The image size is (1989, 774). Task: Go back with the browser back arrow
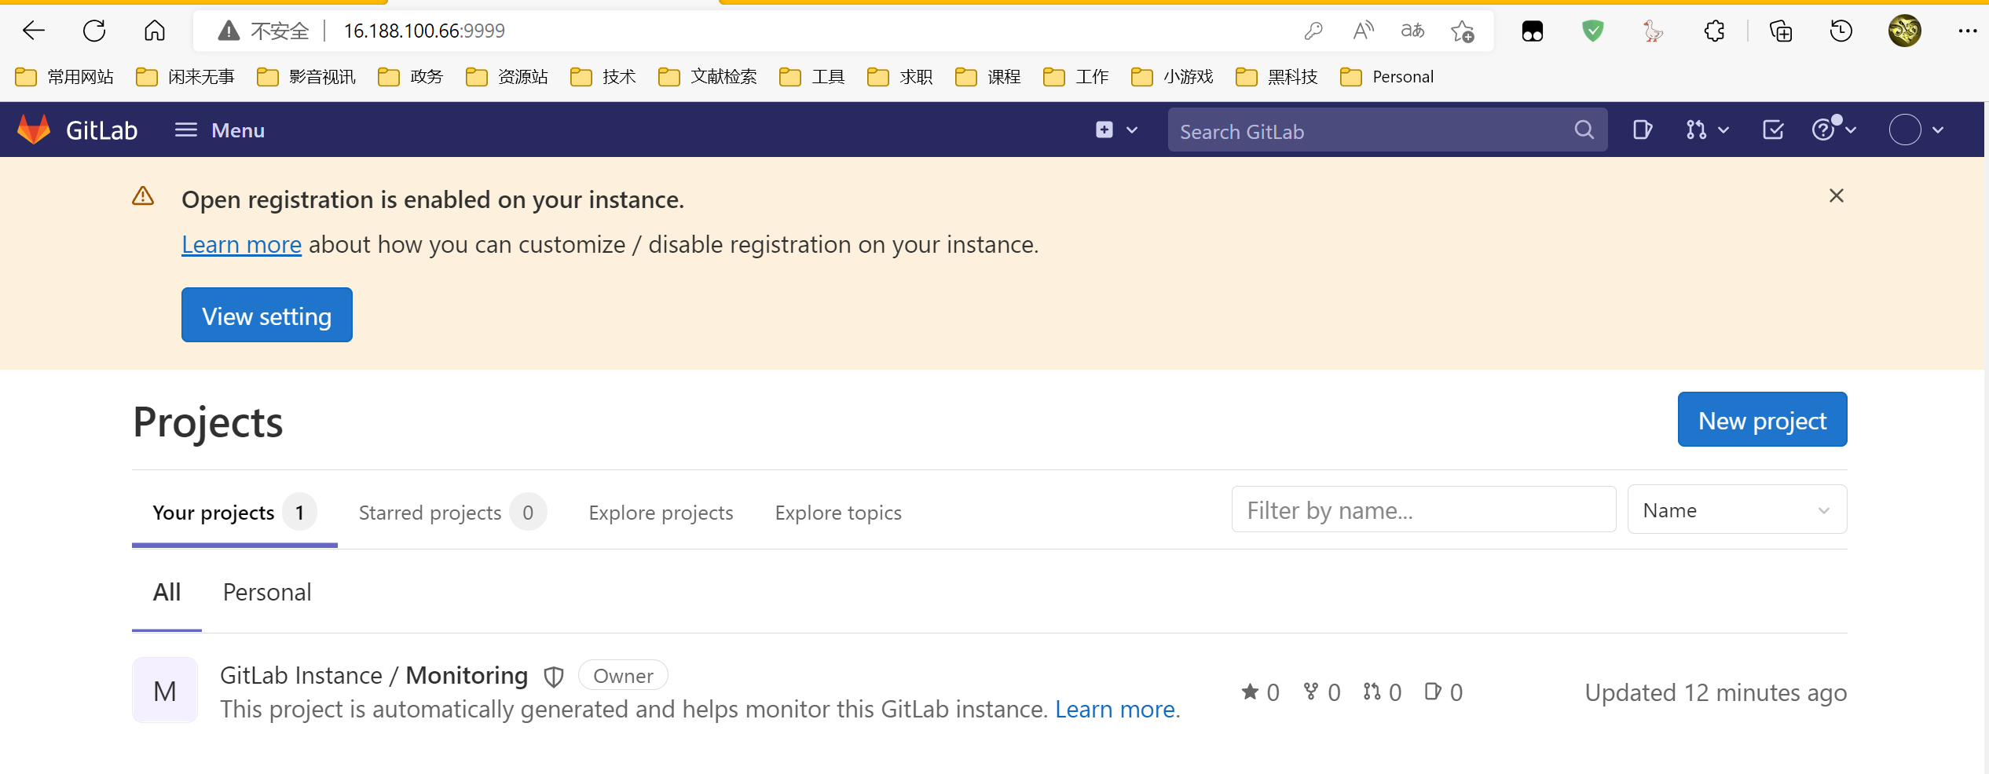coord(34,31)
